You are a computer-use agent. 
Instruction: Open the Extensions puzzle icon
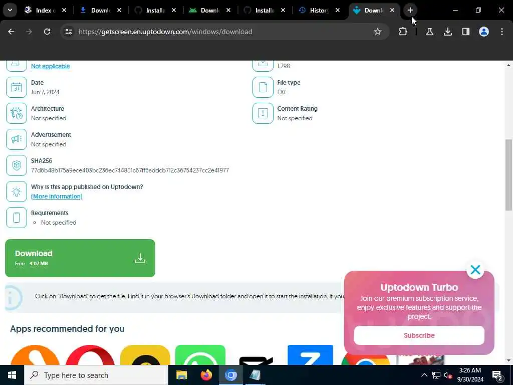click(403, 32)
